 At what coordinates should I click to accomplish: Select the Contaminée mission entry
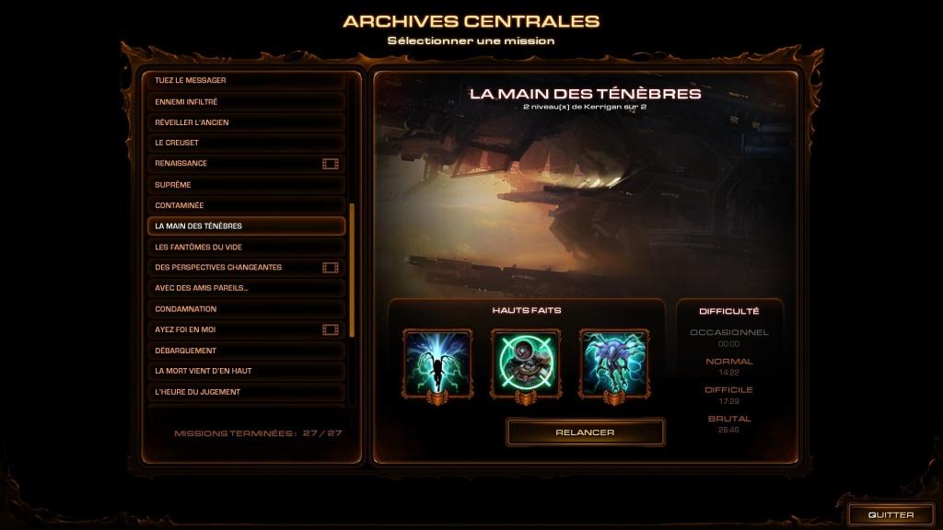pyautogui.click(x=246, y=205)
